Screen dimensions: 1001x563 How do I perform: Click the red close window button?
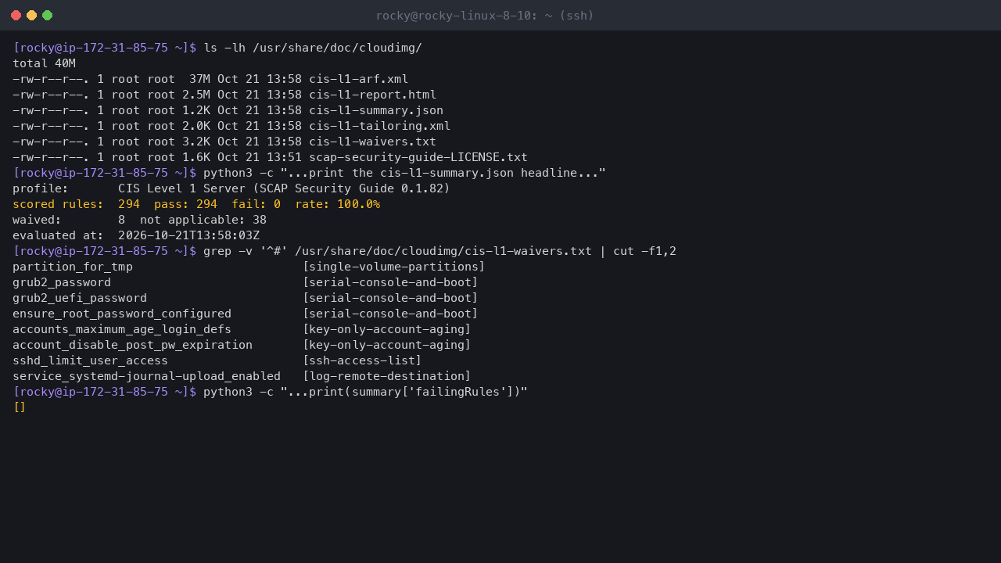pos(16,16)
